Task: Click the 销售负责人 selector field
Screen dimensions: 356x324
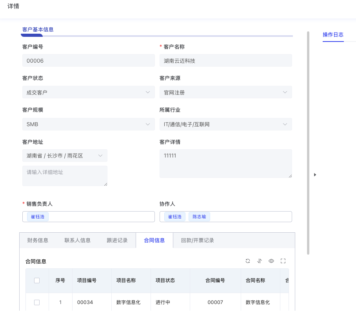Action: point(89,217)
